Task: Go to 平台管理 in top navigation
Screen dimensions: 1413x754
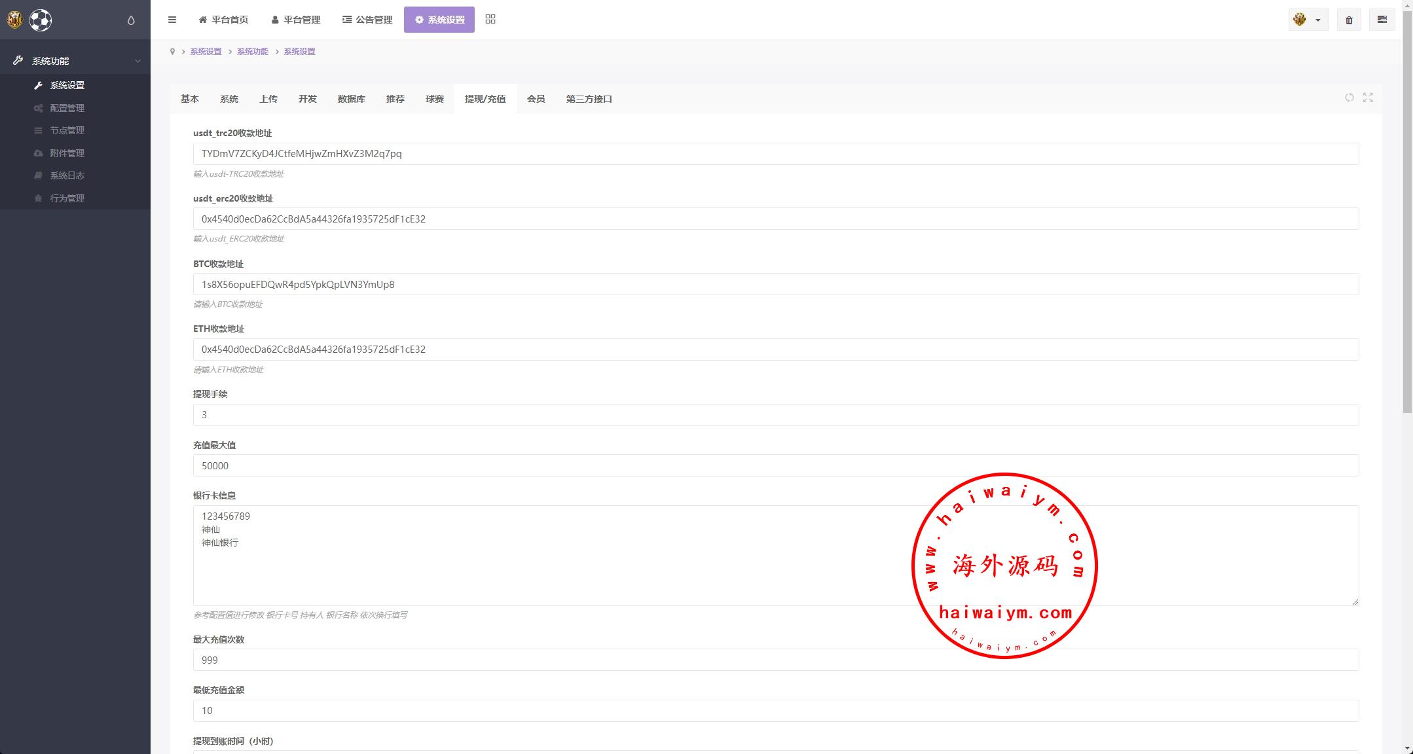Action: (295, 20)
